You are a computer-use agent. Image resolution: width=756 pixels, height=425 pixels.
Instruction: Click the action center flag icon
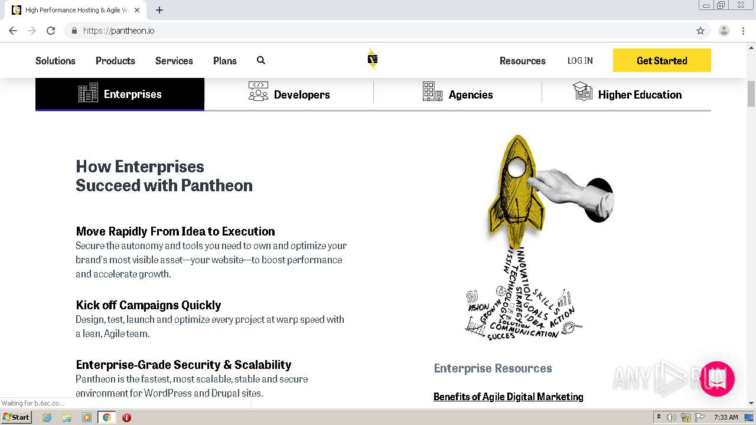click(700, 417)
